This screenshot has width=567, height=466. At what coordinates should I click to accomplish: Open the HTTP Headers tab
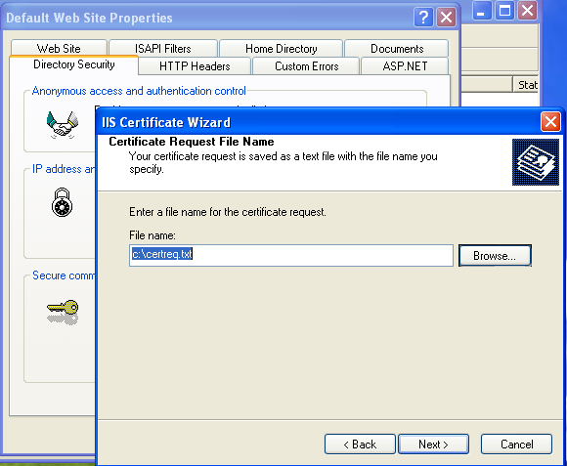[195, 66]
